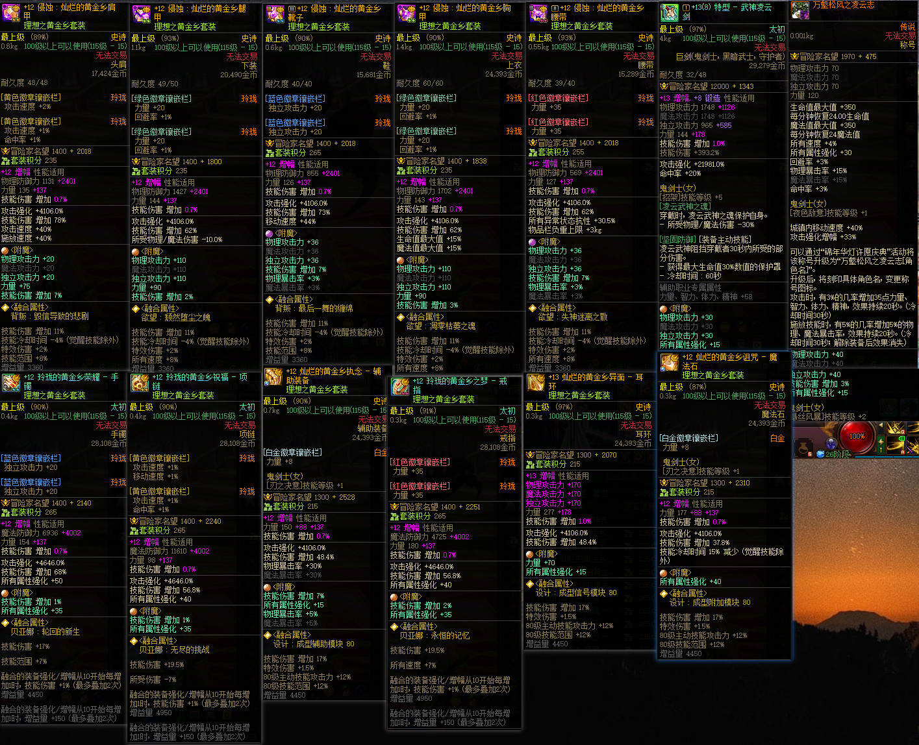Click the fusion name 欲望：凋零枯萎之魂
This screenshot has width=919, height=745.
pyautogui.click(x=441, y=326)
